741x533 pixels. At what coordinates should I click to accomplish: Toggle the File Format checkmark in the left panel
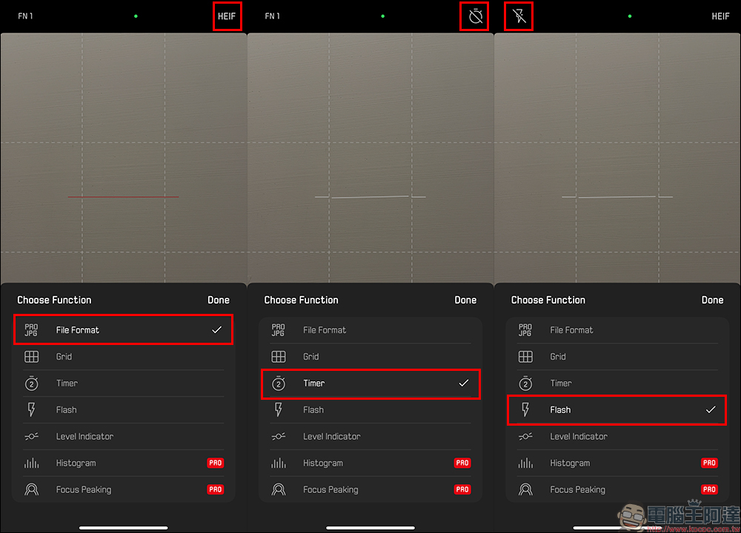pos(216,330)
